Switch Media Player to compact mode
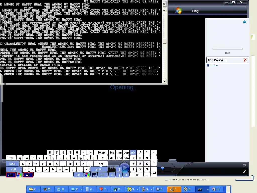This screenshot has height=193, width=257. click(244, 171)
